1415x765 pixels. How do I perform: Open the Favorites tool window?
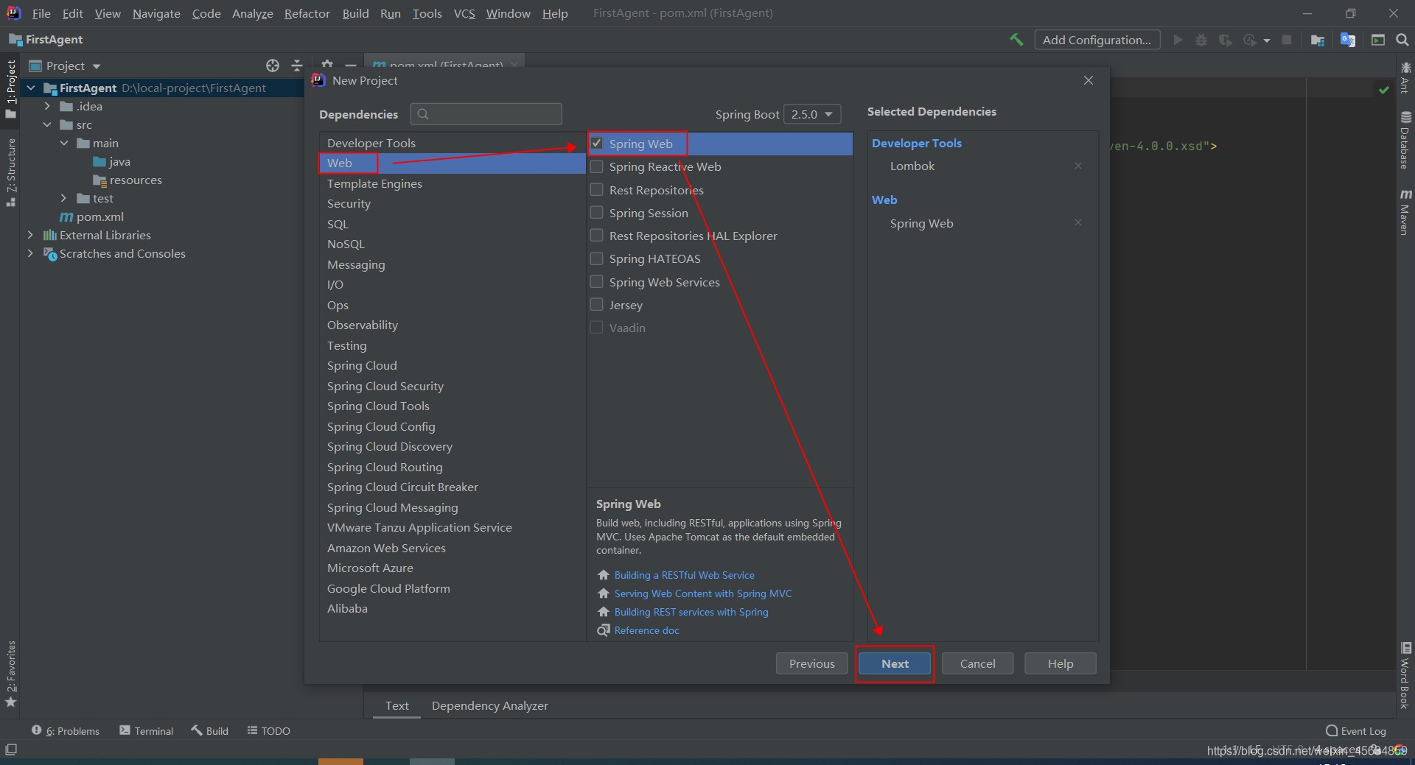point(11,674)
